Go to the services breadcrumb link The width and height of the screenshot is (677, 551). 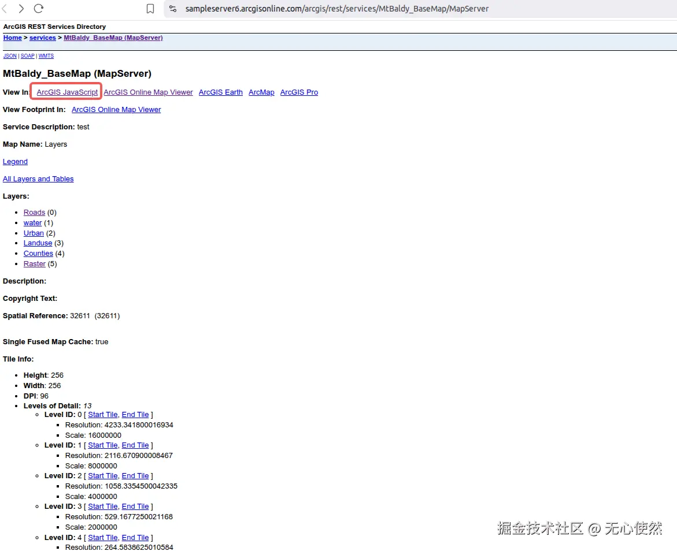[x=43, y=38]
